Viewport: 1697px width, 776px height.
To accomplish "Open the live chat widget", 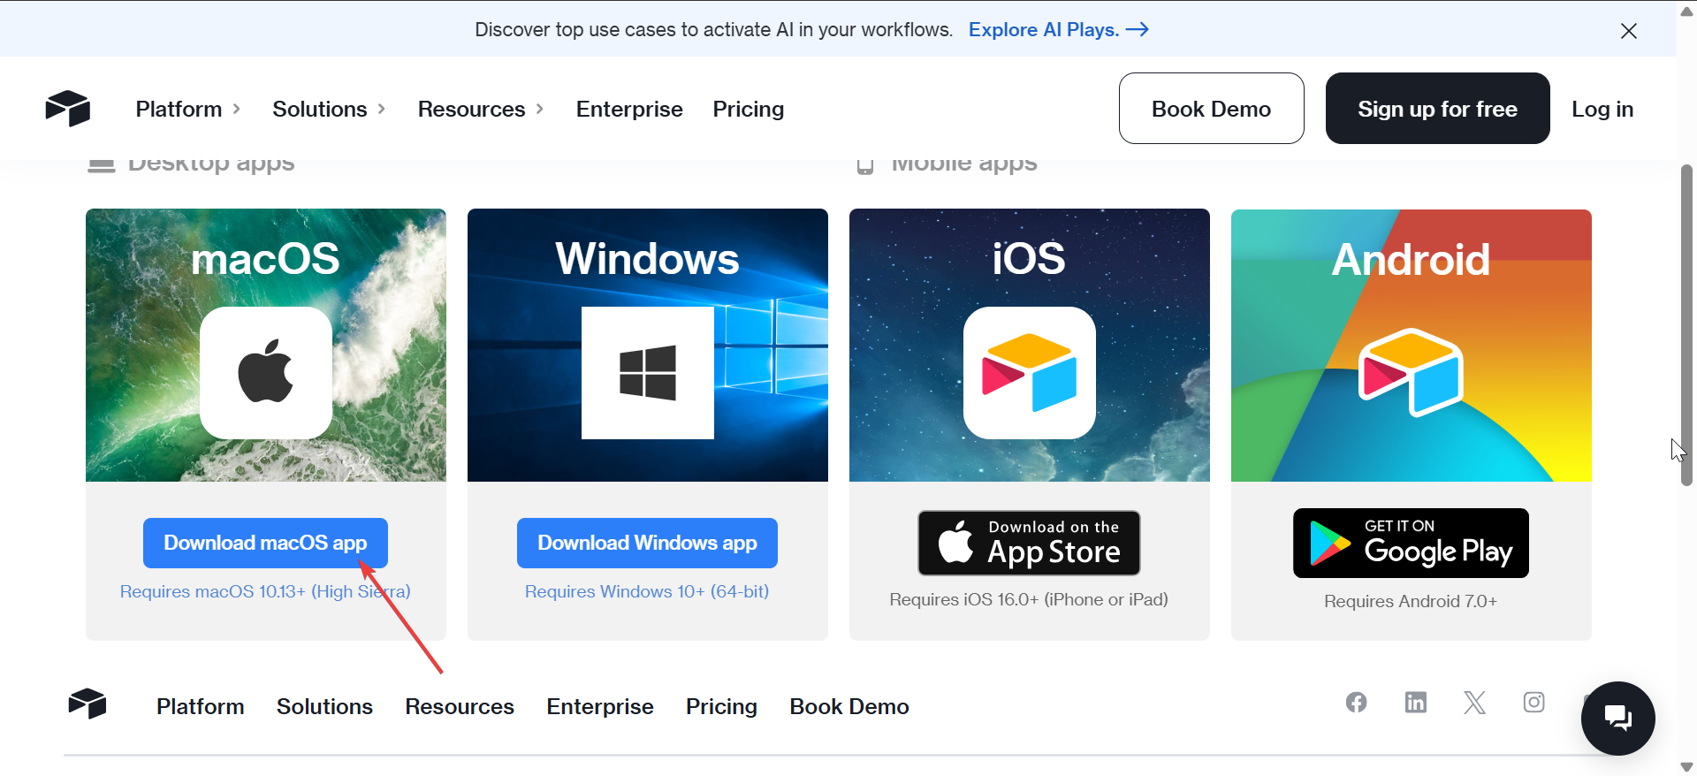I will (1618, 719).
